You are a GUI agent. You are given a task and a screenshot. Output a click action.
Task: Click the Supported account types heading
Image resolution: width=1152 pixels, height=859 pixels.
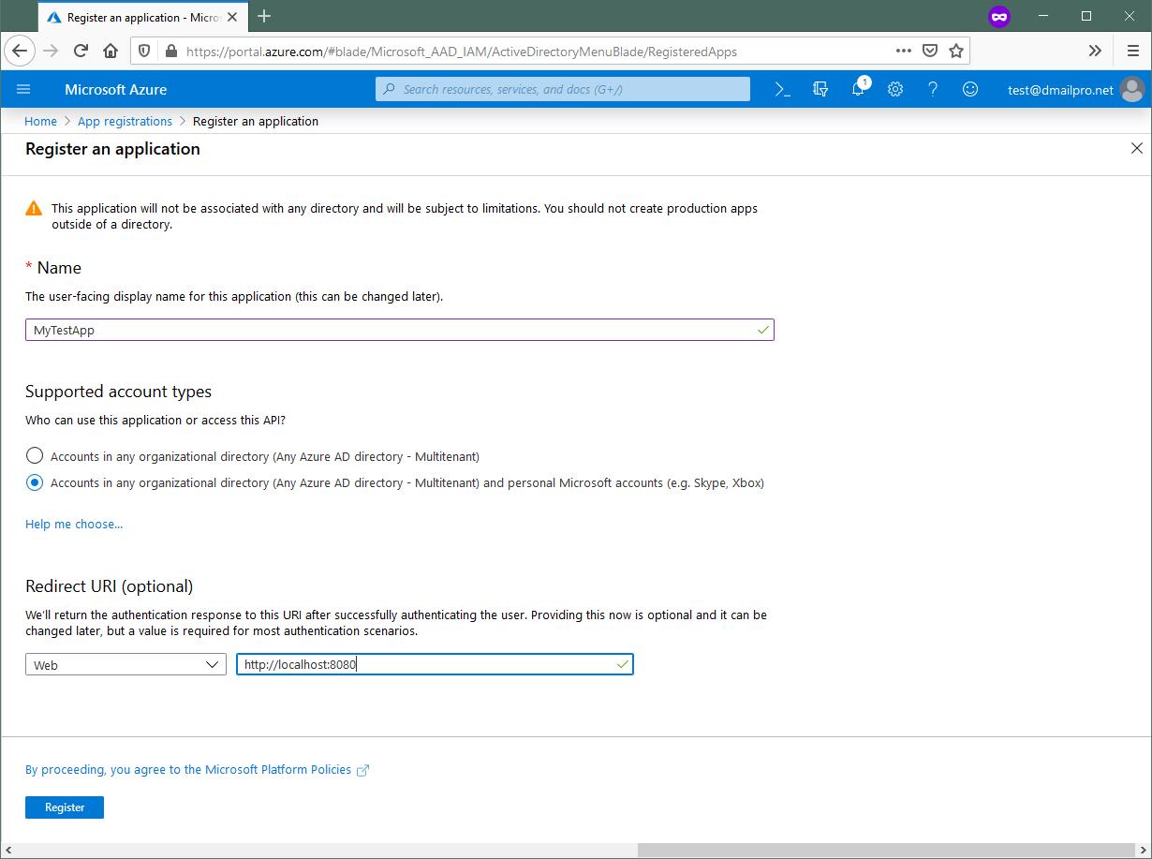click(119, 392)
